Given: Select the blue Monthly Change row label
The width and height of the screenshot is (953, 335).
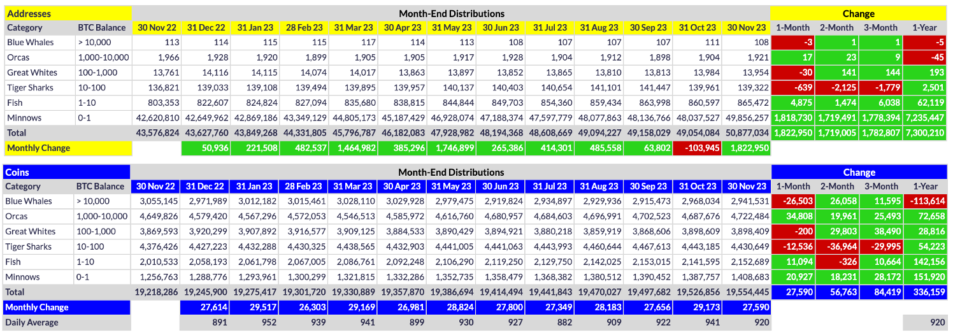Looking at the screenshot, I should (x=67, y=307).
